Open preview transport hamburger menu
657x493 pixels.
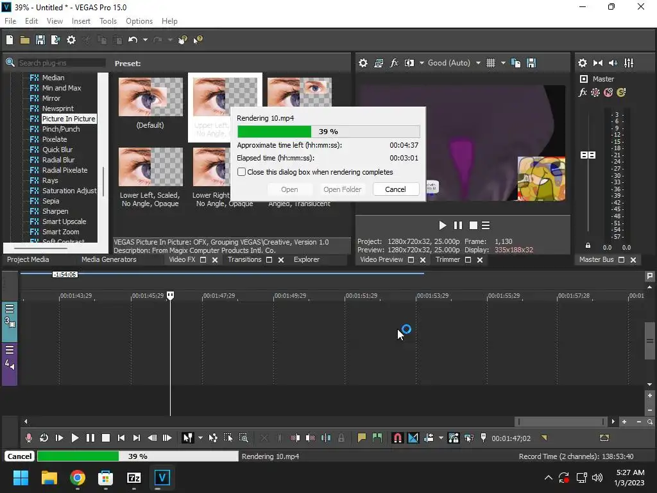[x=486, y=225]
